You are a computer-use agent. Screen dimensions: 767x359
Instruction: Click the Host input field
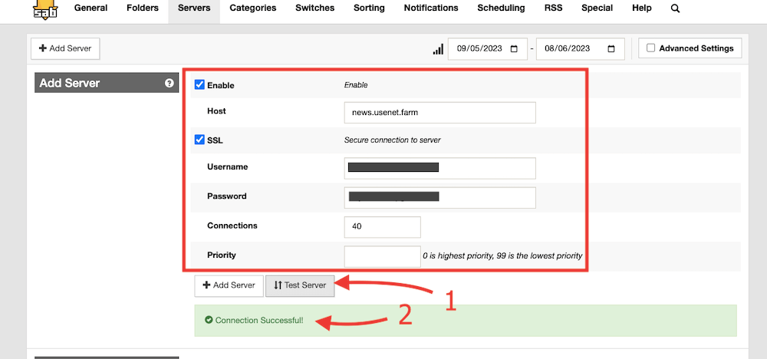(x=439, y=113)
